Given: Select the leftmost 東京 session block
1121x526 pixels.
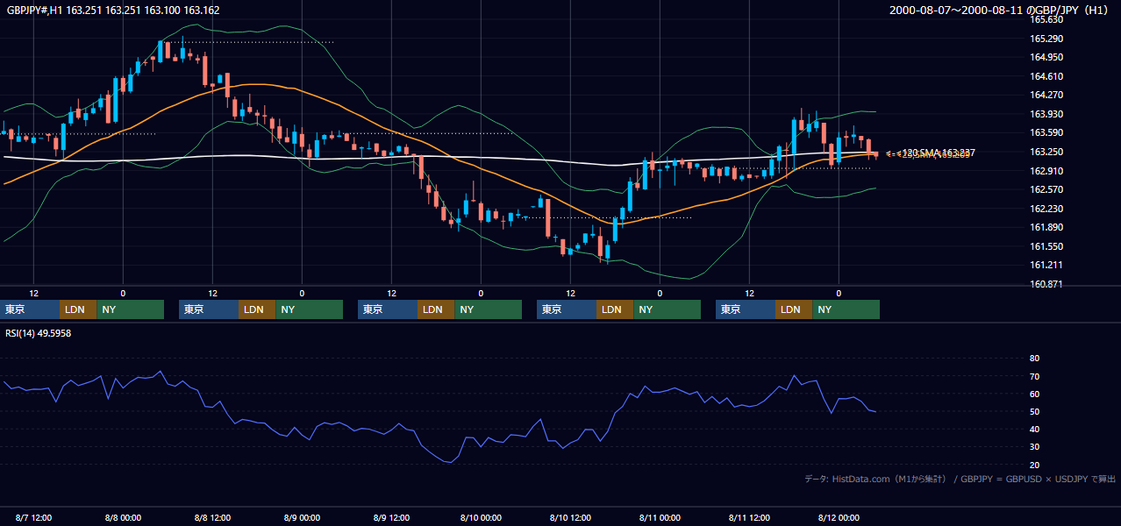Looking at the screenshot, I should [30, 309].
